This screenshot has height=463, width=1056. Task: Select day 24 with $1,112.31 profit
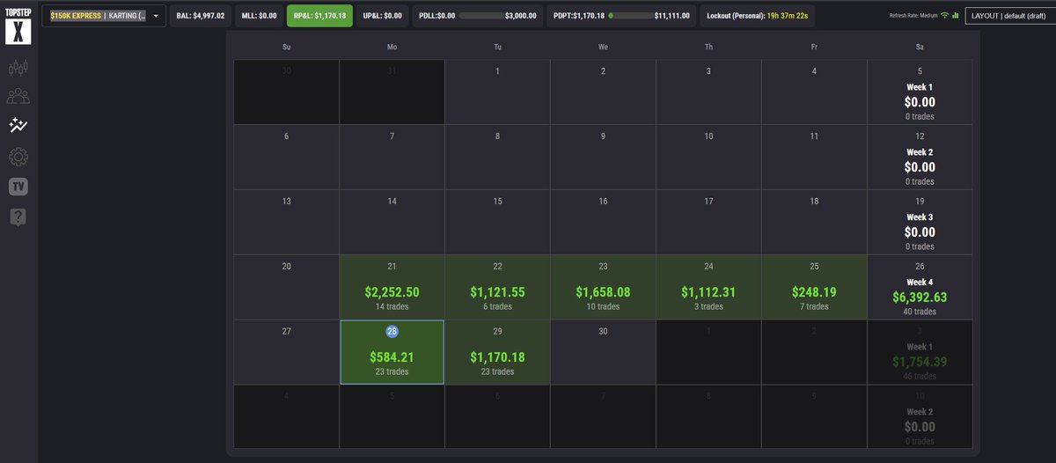pos(708,287)
